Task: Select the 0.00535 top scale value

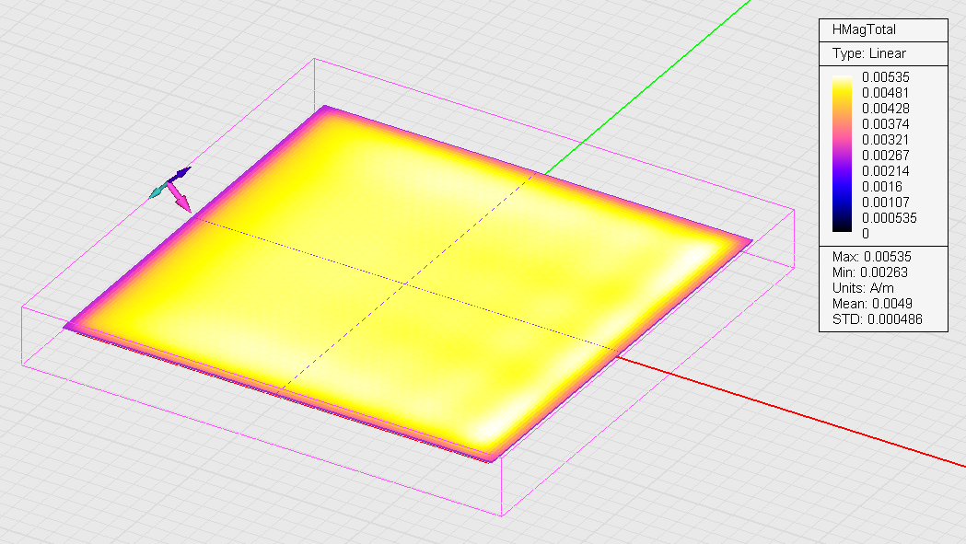Action: tap(885, 77)
